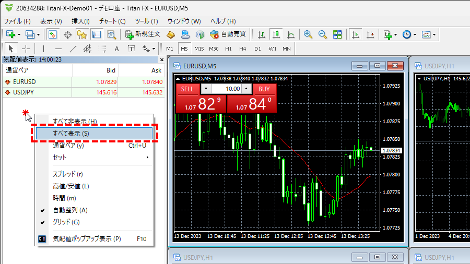Switch chart to H4 timeframe

[243, 49]
